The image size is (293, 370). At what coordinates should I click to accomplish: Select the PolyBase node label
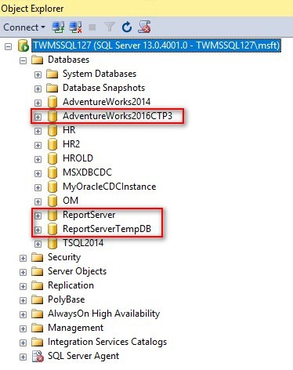[x=67, y=299]
